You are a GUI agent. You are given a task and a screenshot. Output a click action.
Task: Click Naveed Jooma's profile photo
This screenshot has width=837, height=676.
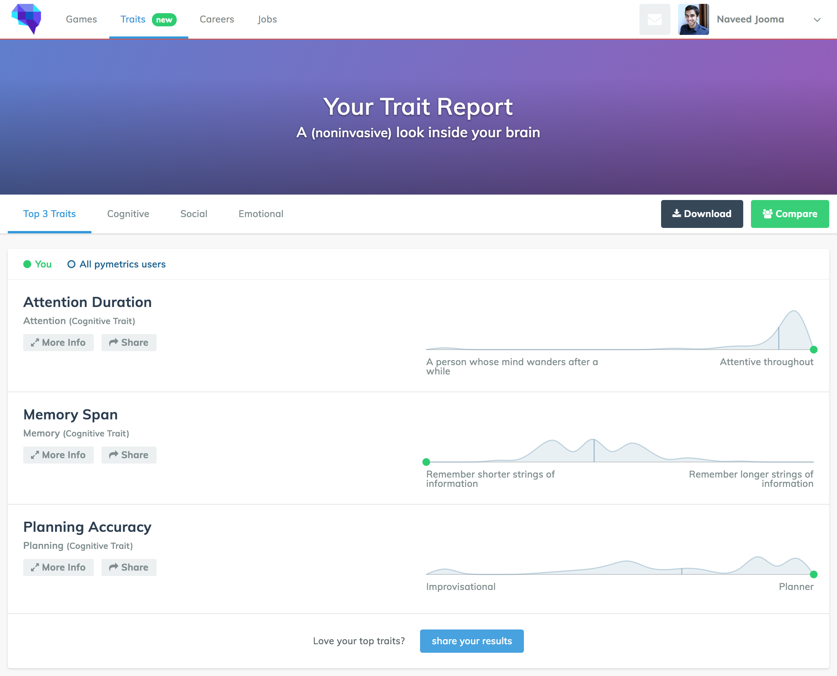[693, 19]
